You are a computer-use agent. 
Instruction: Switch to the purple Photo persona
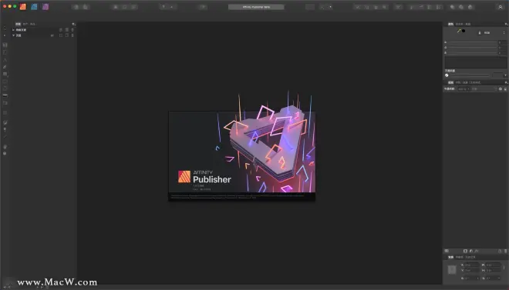[x=46, y=6]
